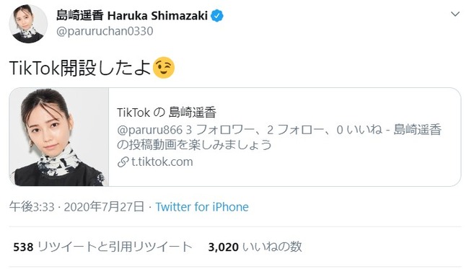
Task: Expand the tweet options chevron
Action: pyautogui.click(x=455, y=14)
